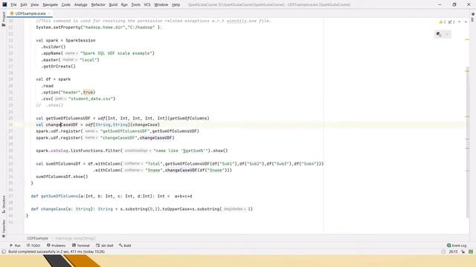Click the floating reader mode brush icon
This screenshot has width=476, height=267.
coord(439,34)
